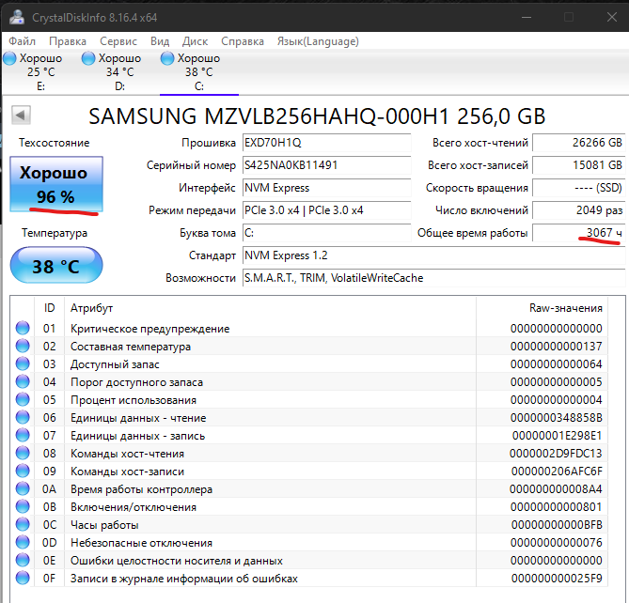Select the Время работы контроллера row
Image resolution: width=629 pixels, height=603 pixels.
pos(309,488)
